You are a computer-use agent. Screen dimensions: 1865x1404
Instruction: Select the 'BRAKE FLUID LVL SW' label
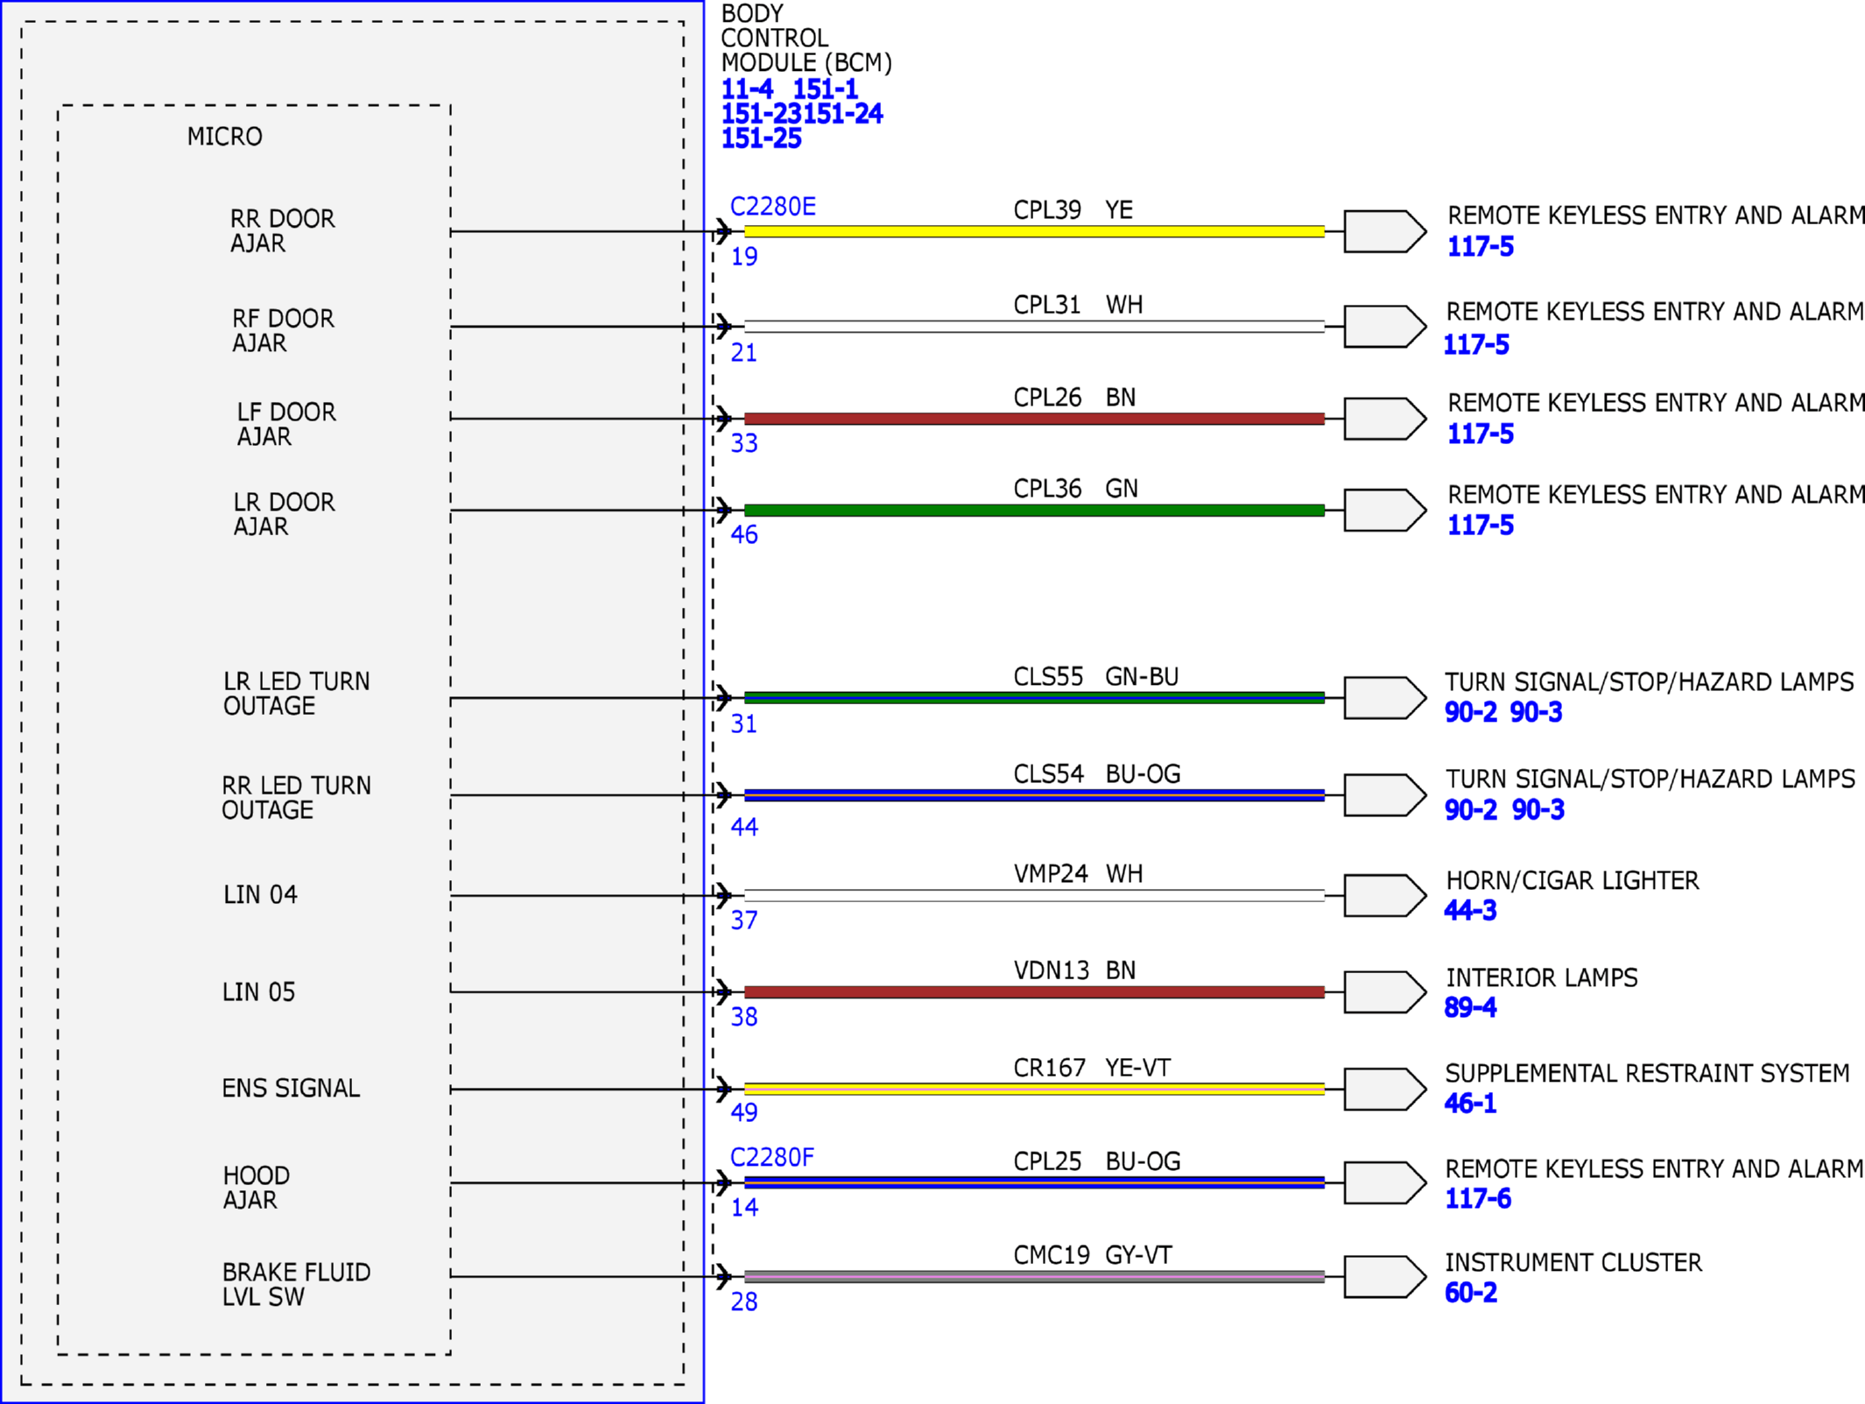coord(296,1285)
